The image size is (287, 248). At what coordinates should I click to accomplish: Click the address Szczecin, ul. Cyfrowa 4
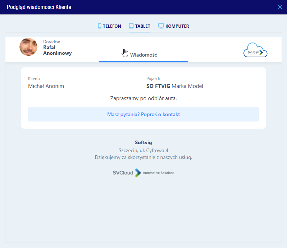pyautogui.click(x=143, y=150)
